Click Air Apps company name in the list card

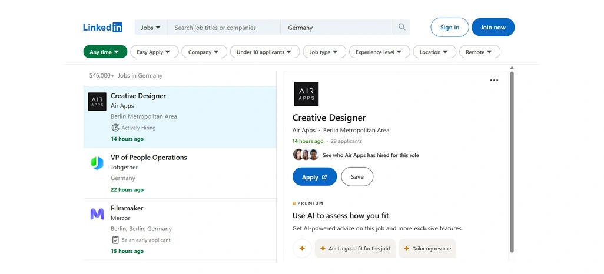[122, 106]
